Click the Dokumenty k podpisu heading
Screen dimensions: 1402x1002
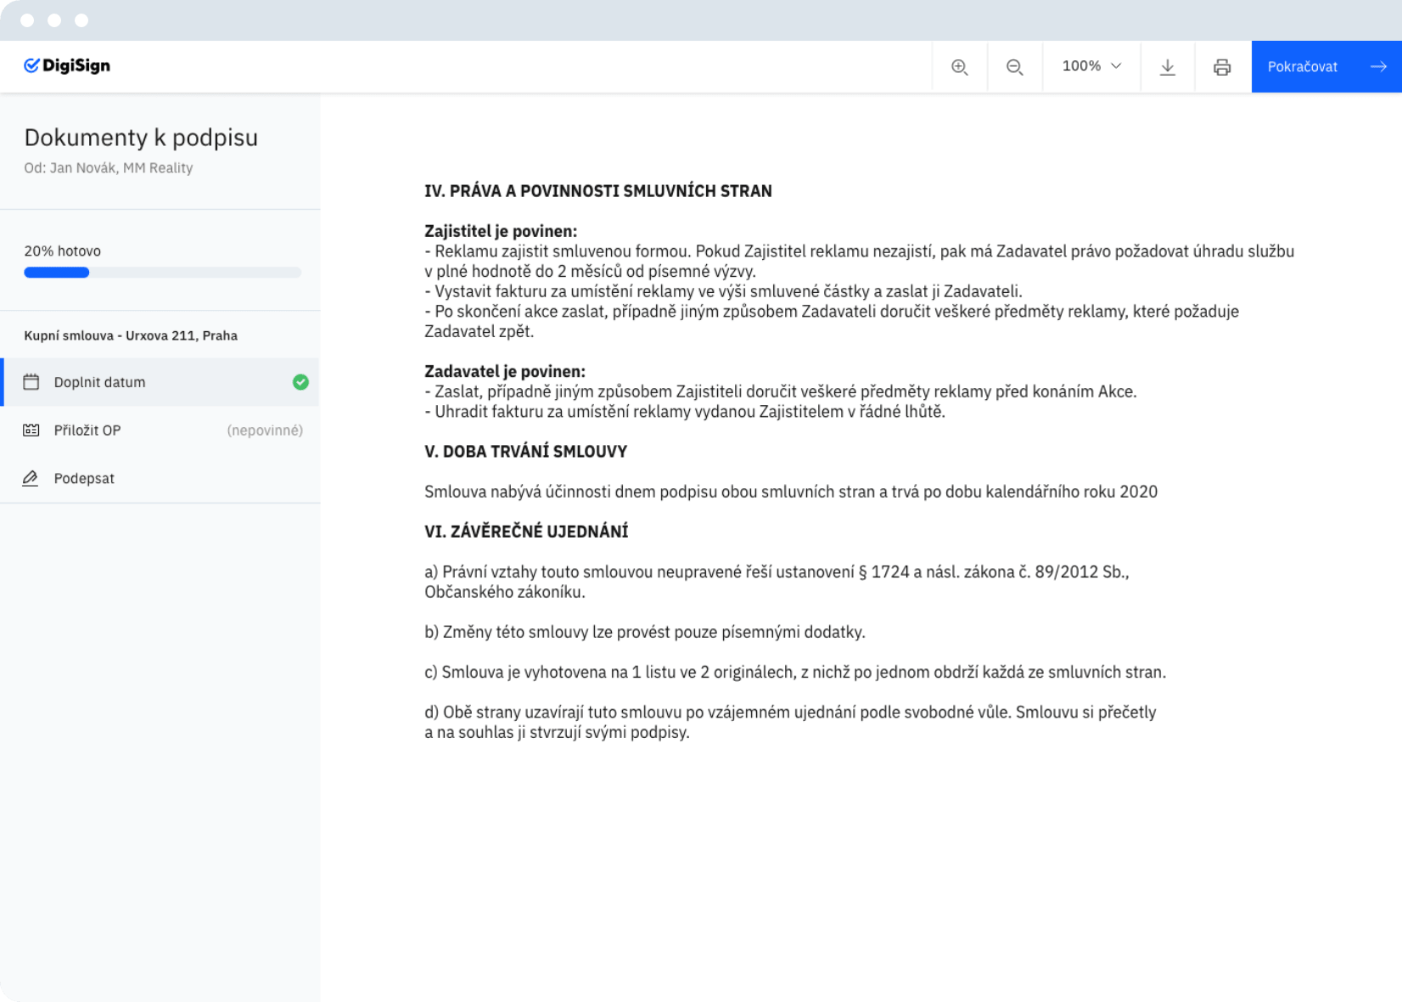pos(141,138)
